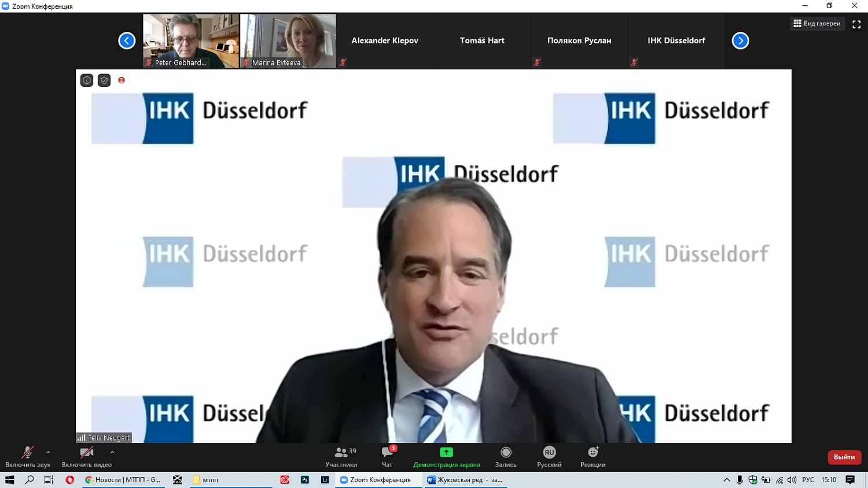Select Marina Evteeva's video thumbnail
Image resolution: width=868 pixels, height=488 pixels.
pyautogui.click(x=288, y=40)
